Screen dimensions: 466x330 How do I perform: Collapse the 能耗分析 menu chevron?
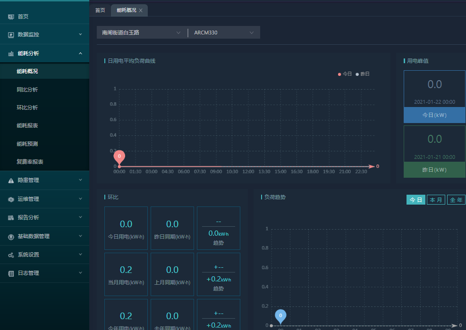pos(80,54)
